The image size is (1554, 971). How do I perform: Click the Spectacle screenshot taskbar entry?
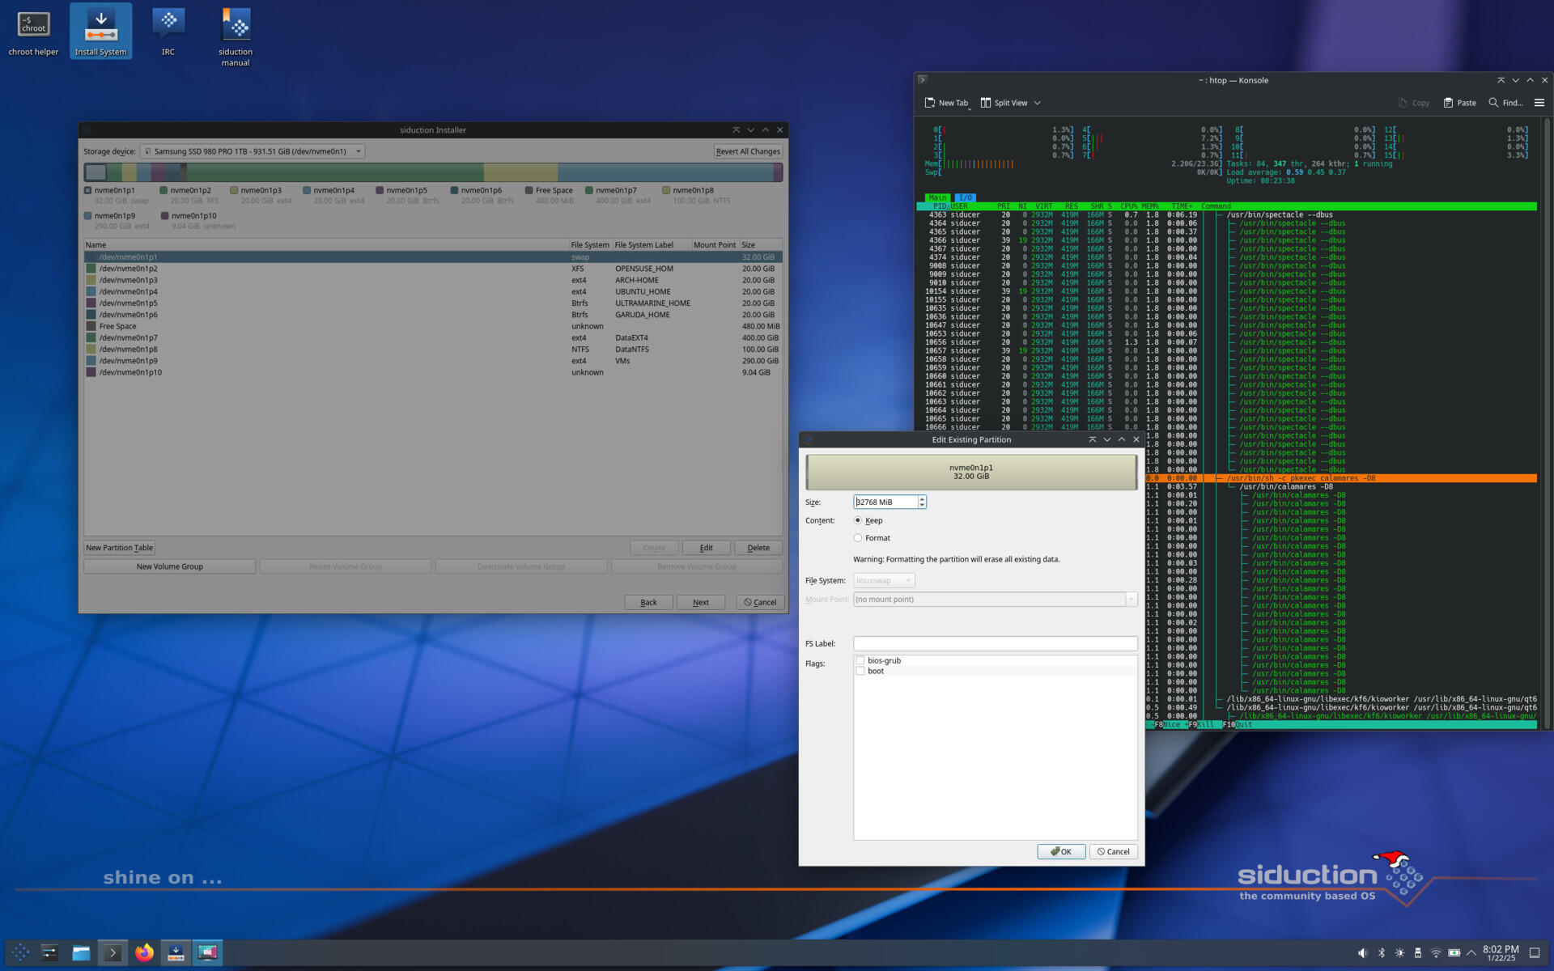click(x=207, y=952)
